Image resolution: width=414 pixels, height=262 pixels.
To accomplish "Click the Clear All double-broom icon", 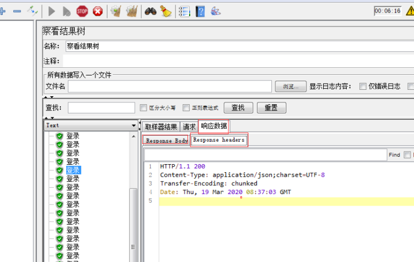I will (132, 12).
